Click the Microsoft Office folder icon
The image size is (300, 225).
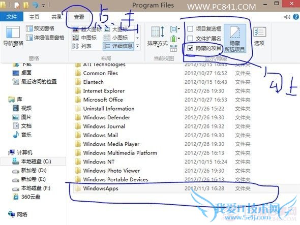78,100
